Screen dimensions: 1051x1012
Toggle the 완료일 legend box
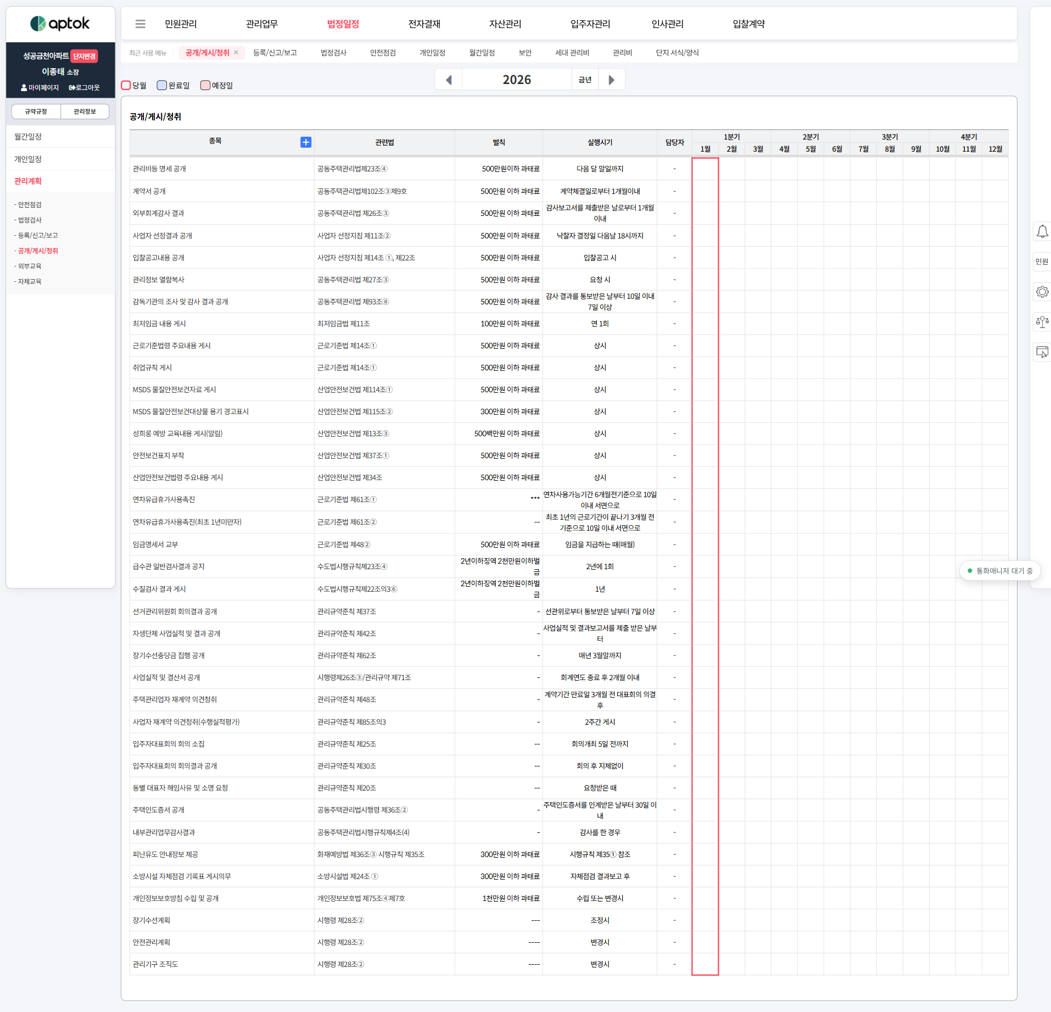click(x=161, y=85)
